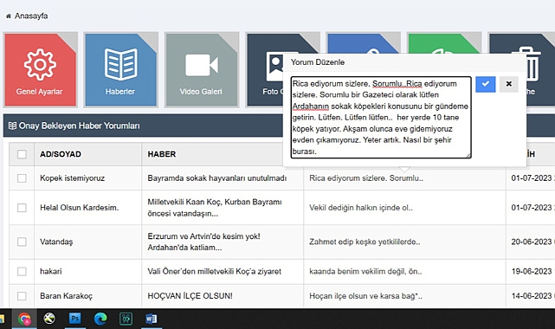Click the HABER column header
The height and width of the screenshot is (329, 555).
[x=162, y=154]
